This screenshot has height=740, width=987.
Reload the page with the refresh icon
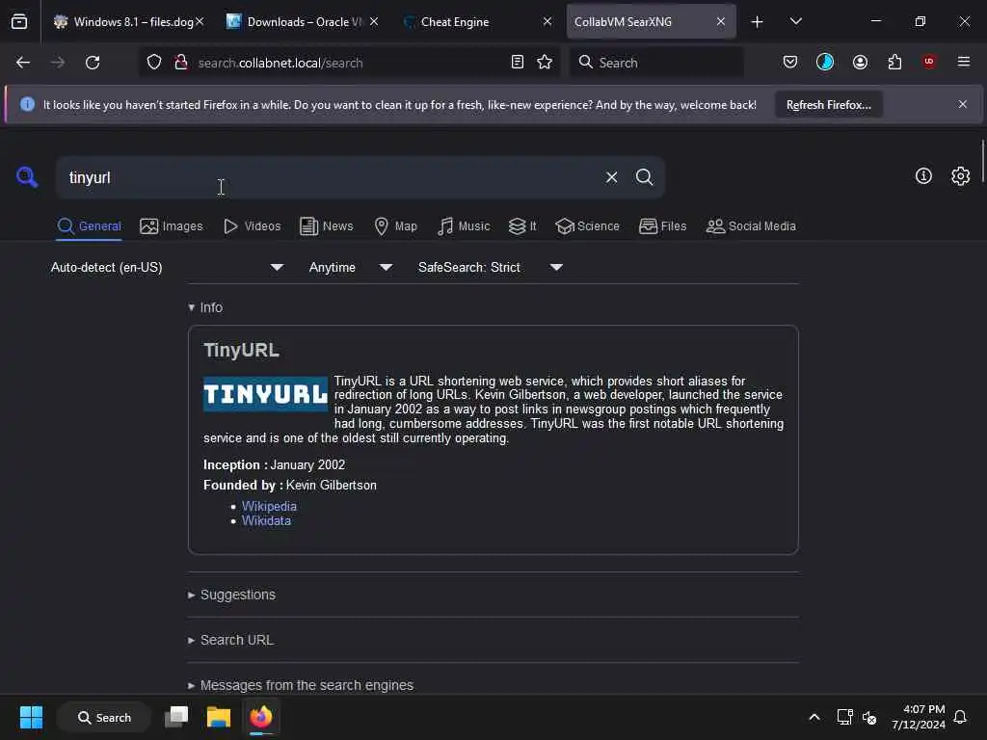tap(93, 63)
